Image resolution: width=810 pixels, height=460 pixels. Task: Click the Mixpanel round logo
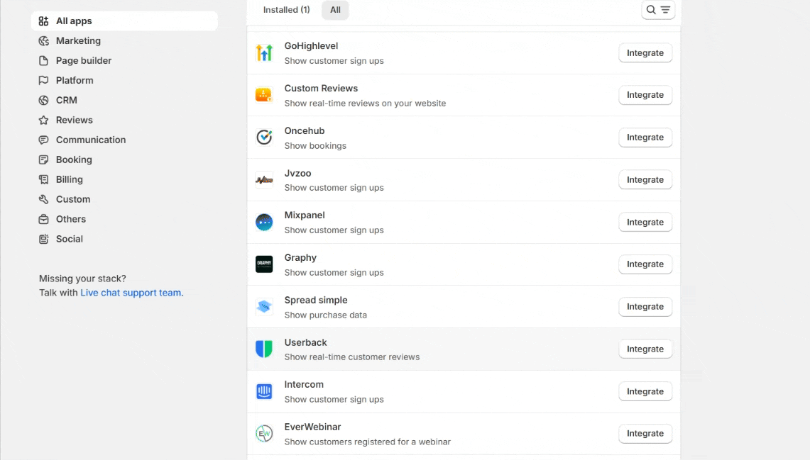pos(264,223)
